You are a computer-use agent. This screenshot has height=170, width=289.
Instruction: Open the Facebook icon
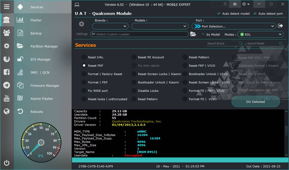click(x=7, y=72)
